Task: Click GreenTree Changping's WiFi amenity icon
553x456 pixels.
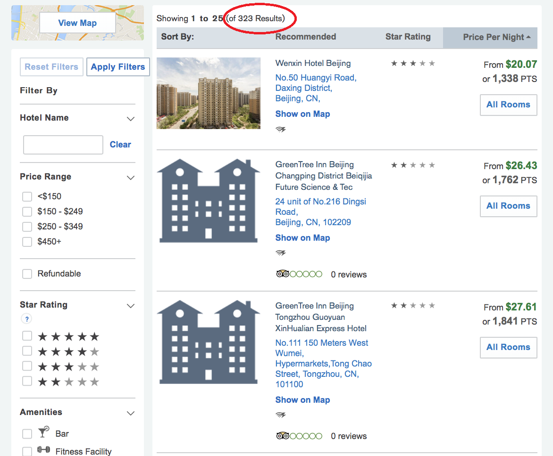Action: [281, 253]
